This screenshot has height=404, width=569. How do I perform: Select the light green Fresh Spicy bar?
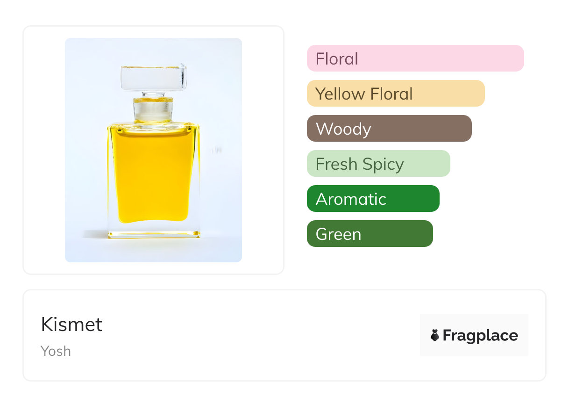pyautogui.click(x=378, y=164)
